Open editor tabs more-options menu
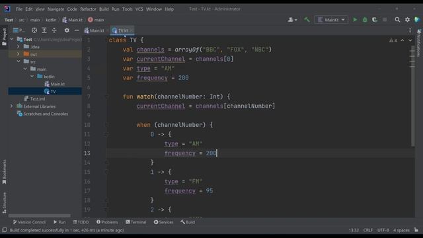 410,30
